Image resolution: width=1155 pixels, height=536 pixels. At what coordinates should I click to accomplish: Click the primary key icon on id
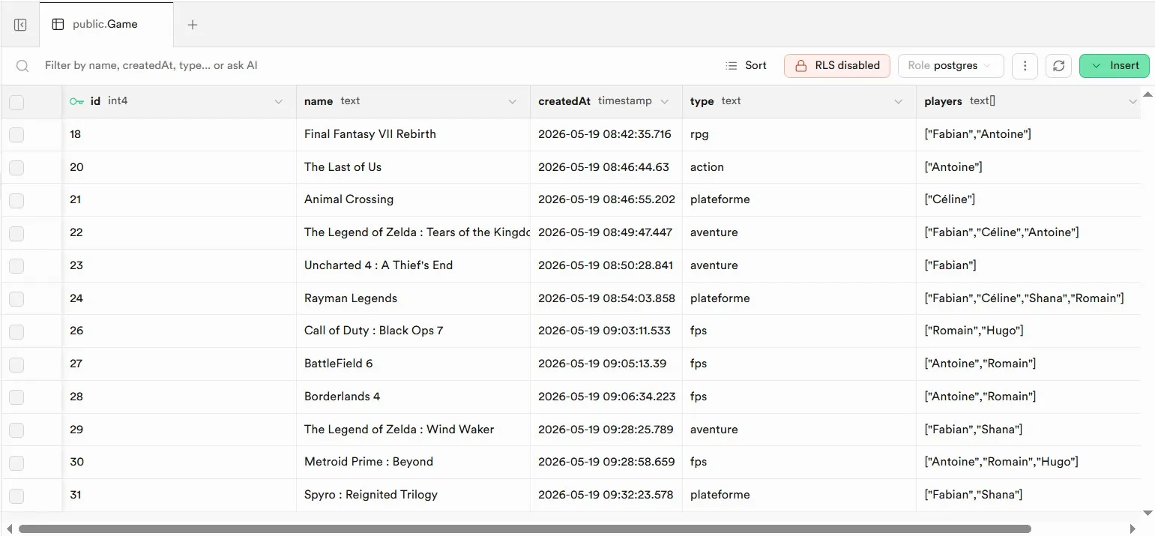76,101
